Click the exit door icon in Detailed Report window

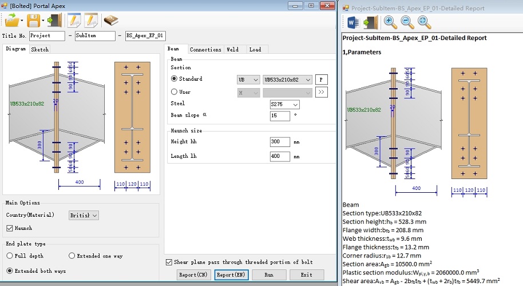point(371,23)
